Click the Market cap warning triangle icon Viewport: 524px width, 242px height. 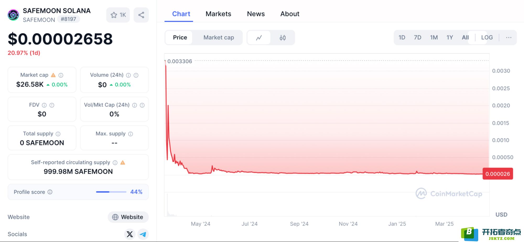(53, 75)
